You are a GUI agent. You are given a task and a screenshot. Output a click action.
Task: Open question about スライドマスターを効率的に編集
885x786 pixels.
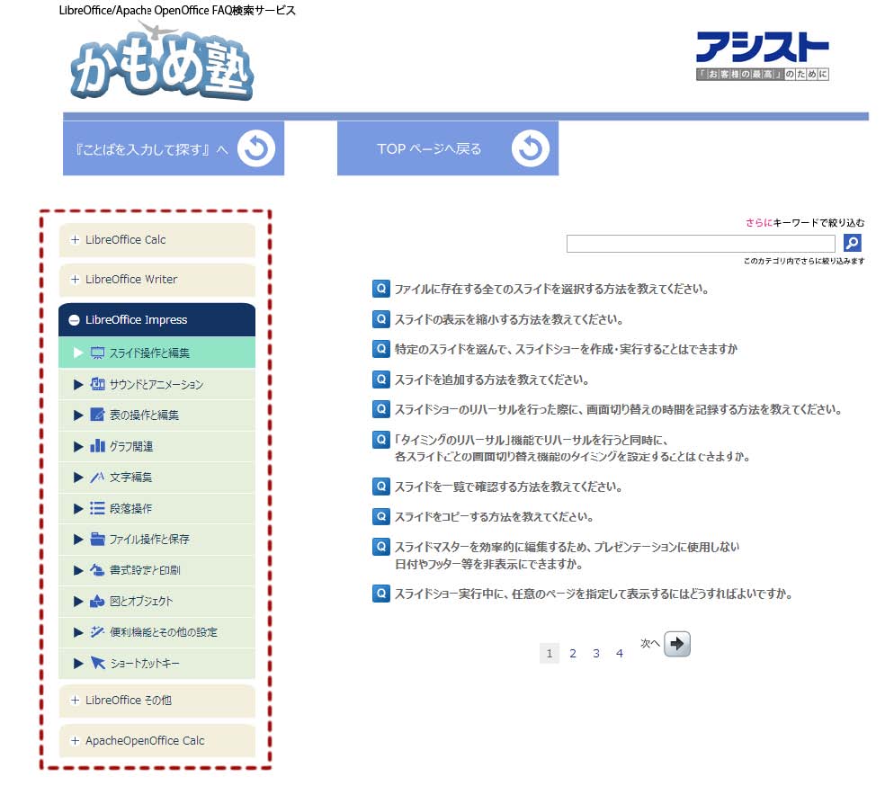click(x=567, y=555)
